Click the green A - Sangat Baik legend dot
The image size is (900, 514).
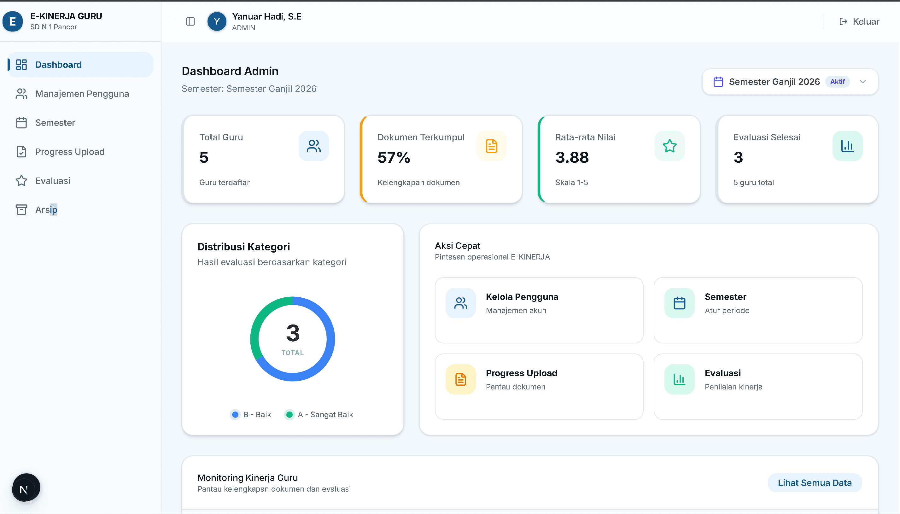coord(289,414)
